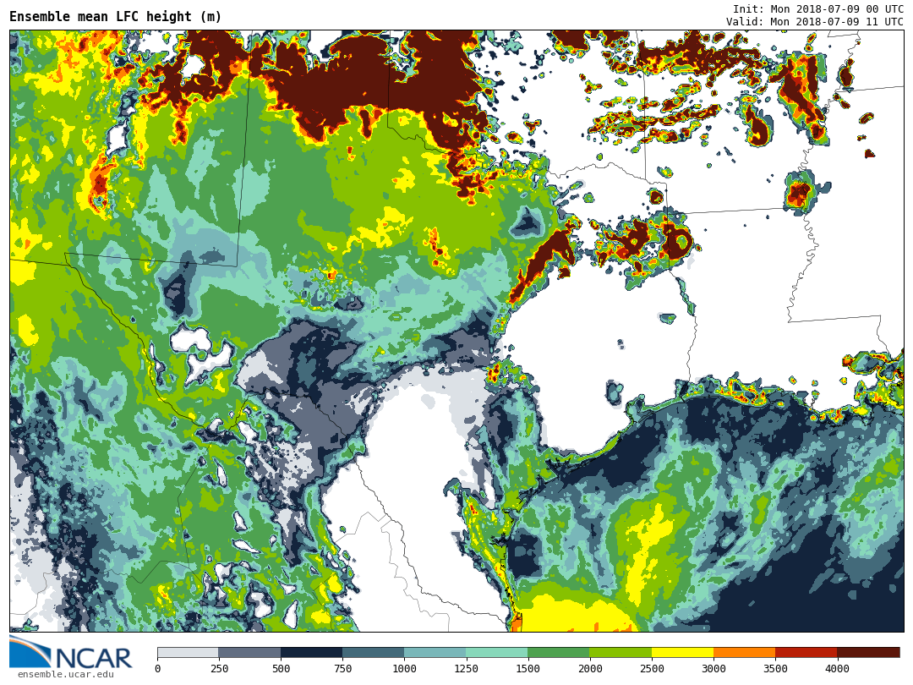Click the 2000–2500 lime green colorbar segment
This screenshot has width=913, height=685.
click(621, 653)
